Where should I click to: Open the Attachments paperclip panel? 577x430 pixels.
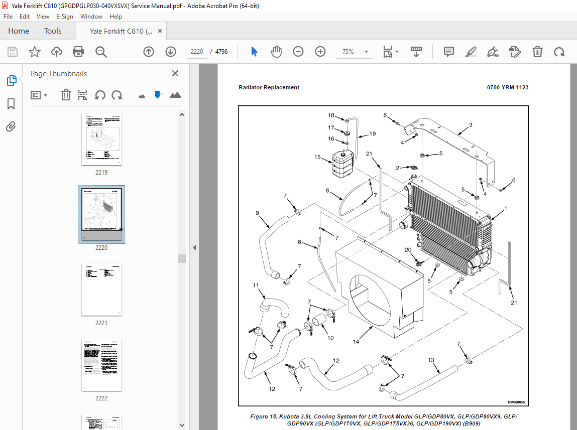click(x=11, y=127)
